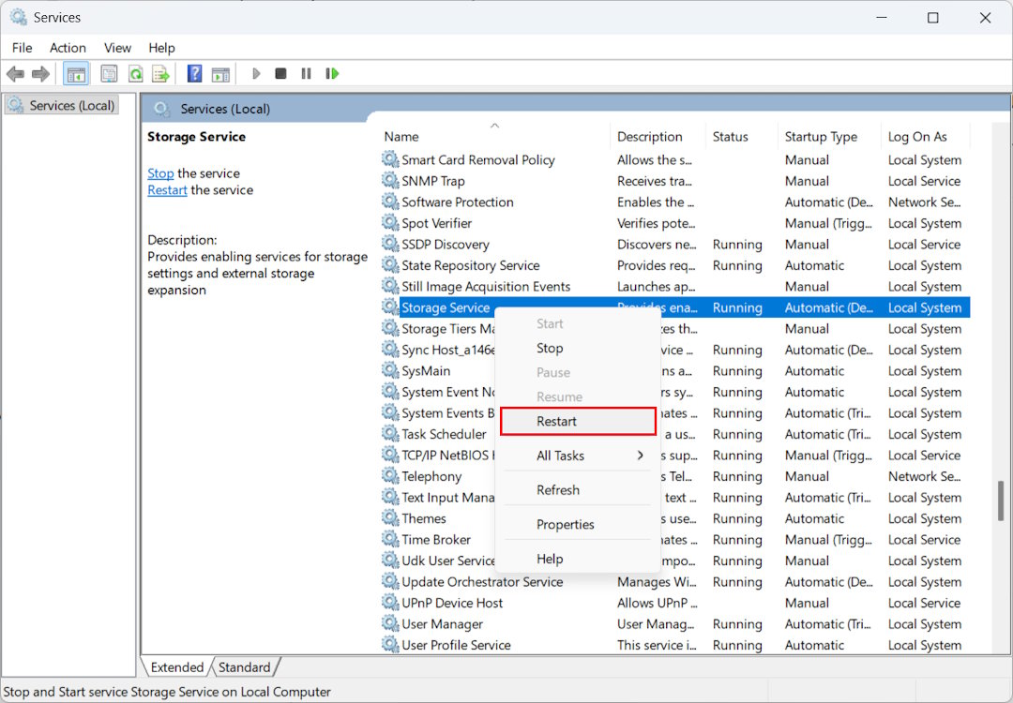1013x703 pixels.
Task: Click the Show/Hide Action Pane toolbar icon
Action: pyautogui.click(x=220, y=74)
